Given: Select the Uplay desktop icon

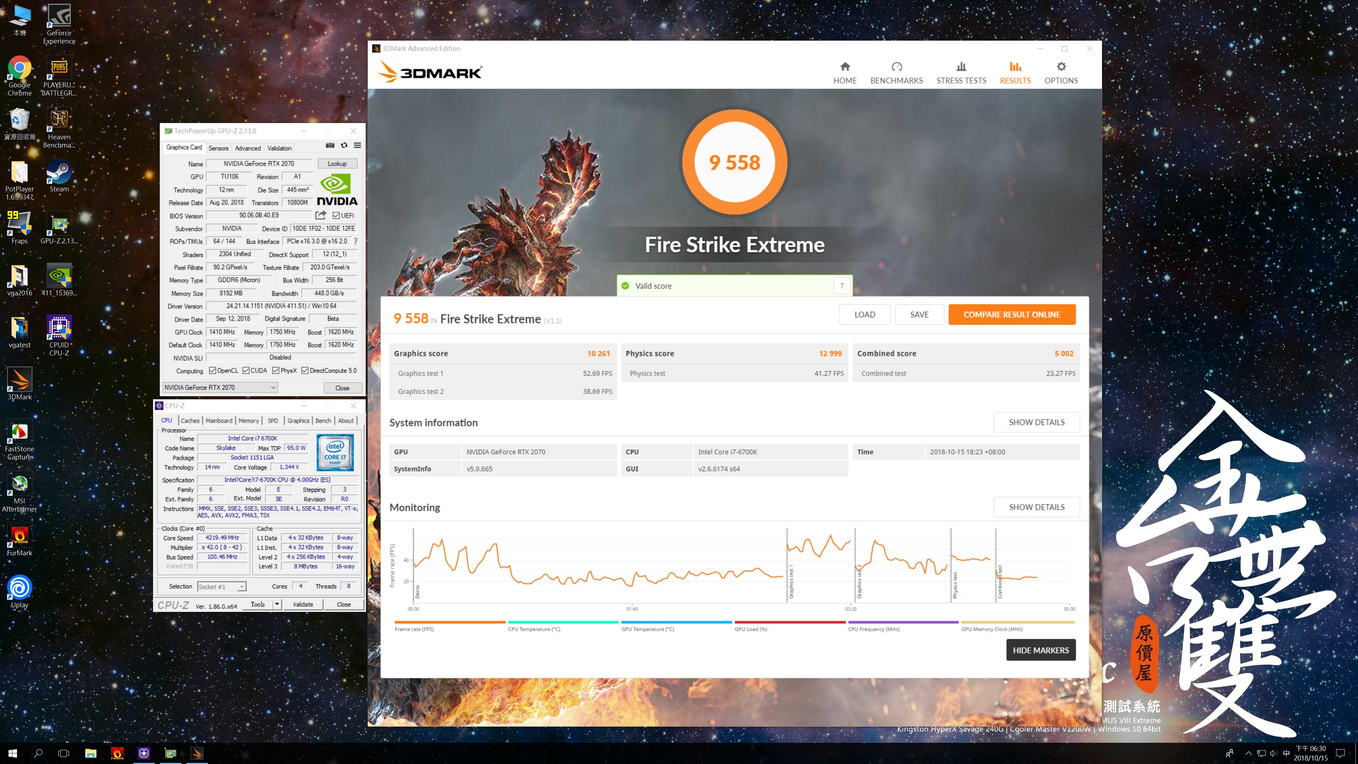Looking at the screenshot, I should [19, 592].
